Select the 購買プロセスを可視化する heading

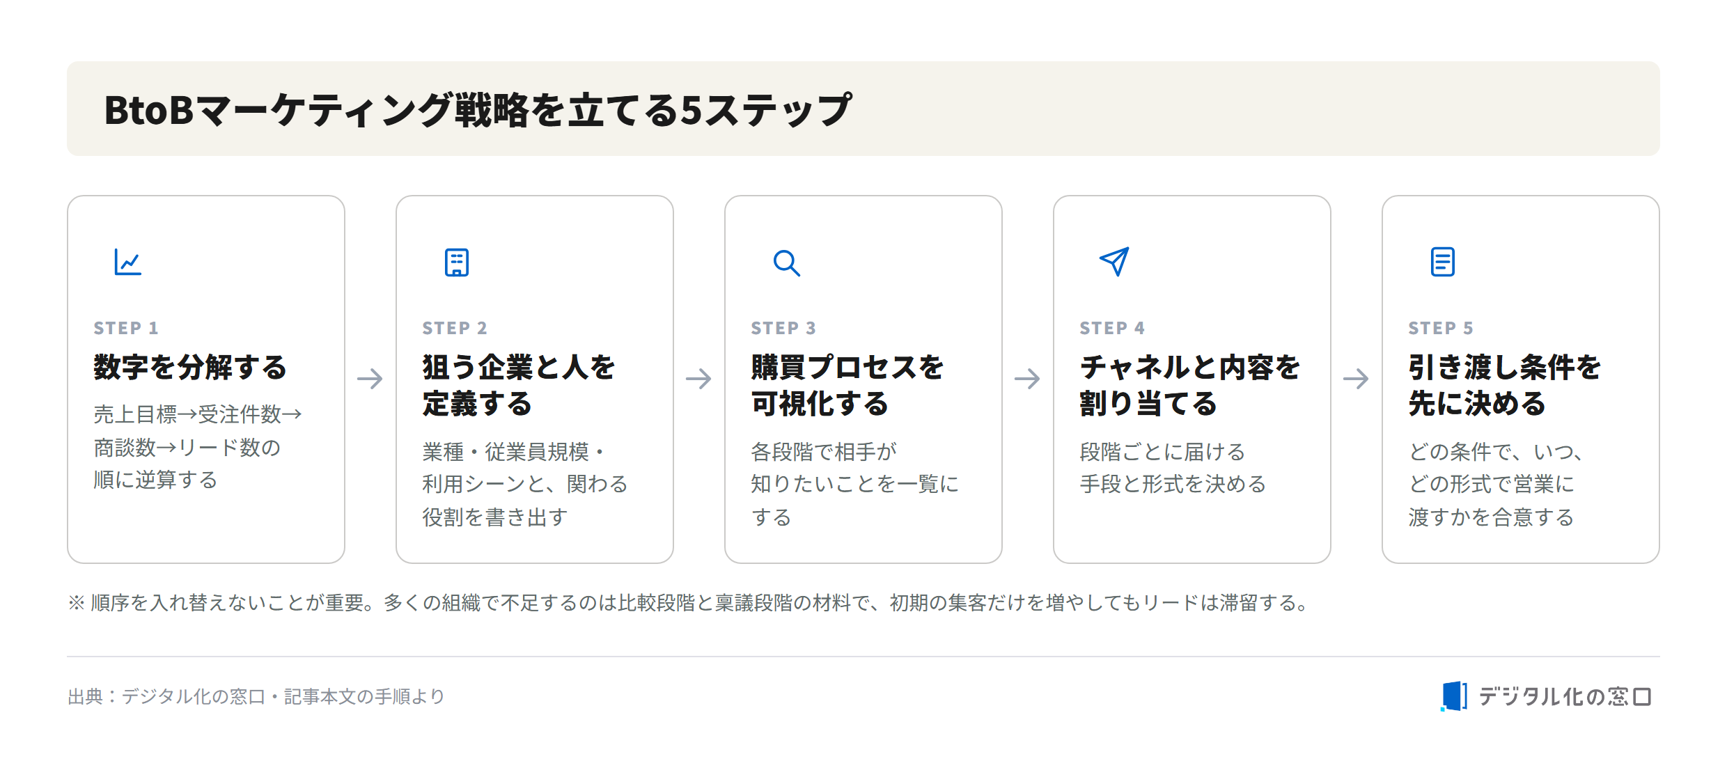[847, 385]
